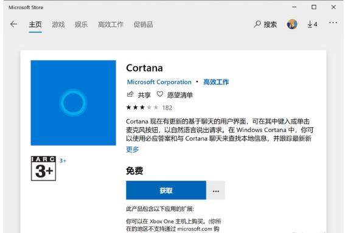Select the 主页 tab

point(35,24)
